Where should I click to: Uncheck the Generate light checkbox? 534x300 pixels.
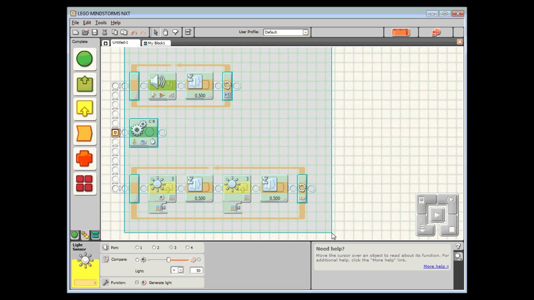[x=137, y=282]
